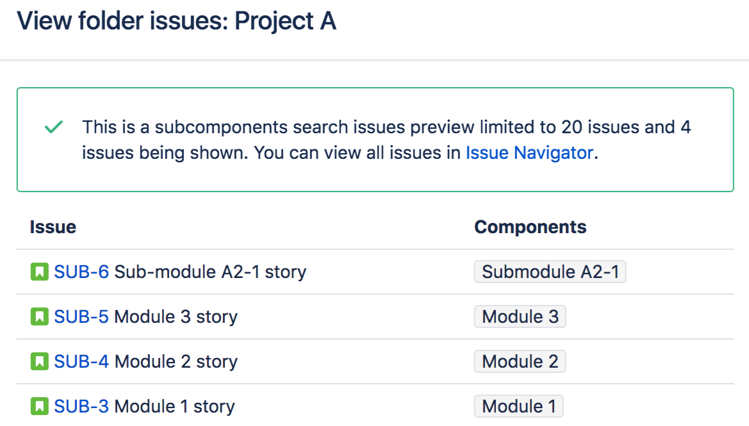Click the Issue column header
This screenshot has height=426, width=749.
[x=53, y=227]
